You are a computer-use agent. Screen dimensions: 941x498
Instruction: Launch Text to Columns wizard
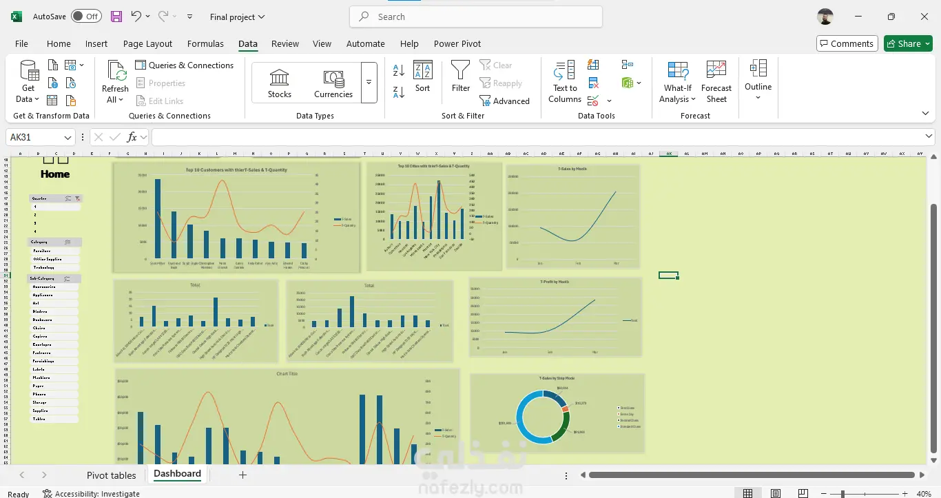click(565, 82)
